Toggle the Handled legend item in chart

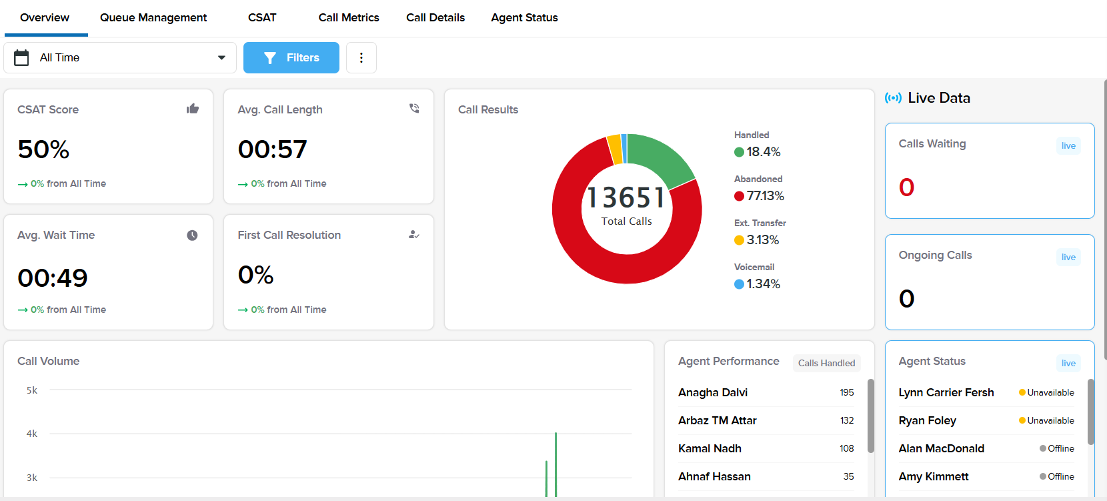tap(757, 152)
